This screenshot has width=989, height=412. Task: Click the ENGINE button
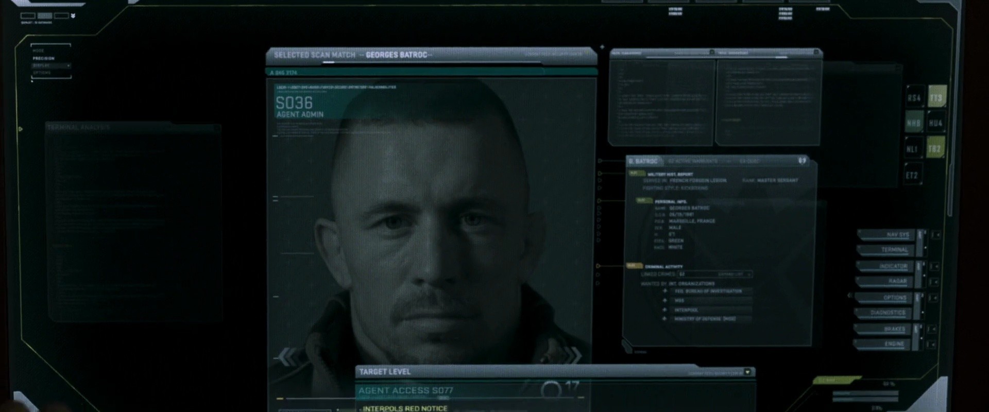coord(882,344)
